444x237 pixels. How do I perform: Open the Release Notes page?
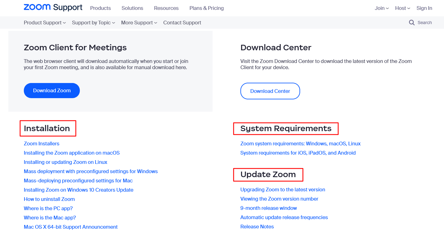tap(257, 227)
